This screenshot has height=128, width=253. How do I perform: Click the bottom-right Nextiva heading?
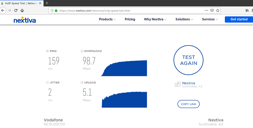click(216, 120)
